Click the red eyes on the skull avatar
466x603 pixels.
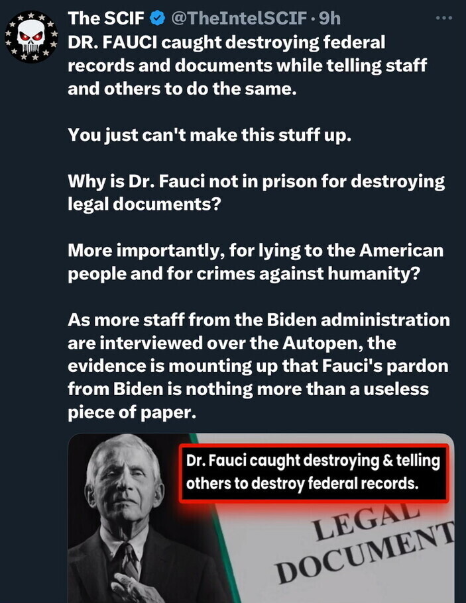[x=31, y=36]
